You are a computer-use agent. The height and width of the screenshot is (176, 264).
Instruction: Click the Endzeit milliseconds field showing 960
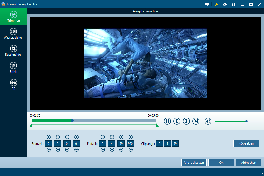point(130,143)
